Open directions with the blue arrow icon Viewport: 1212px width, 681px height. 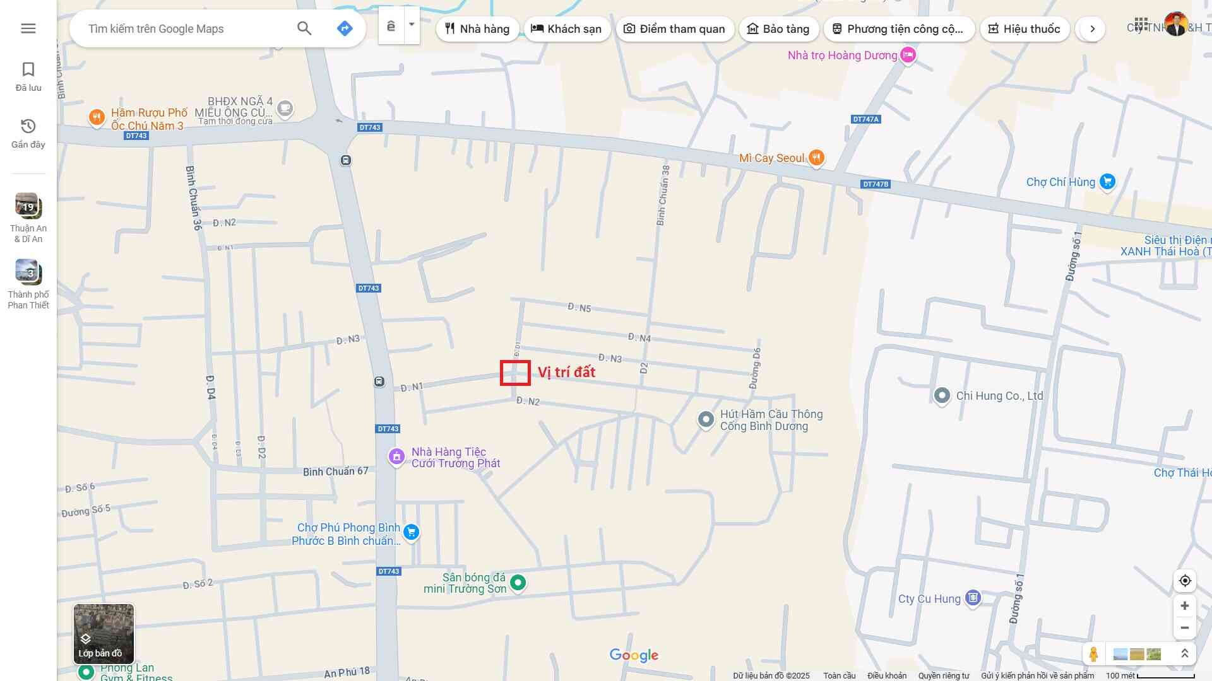coord(345,28)
